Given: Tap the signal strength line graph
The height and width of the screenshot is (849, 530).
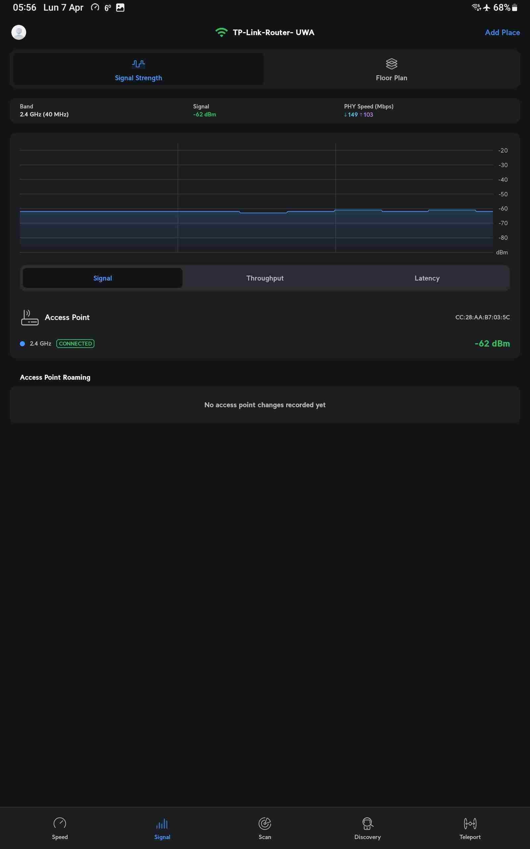Looking at the screenshot, I should click(x=256, y=198).
